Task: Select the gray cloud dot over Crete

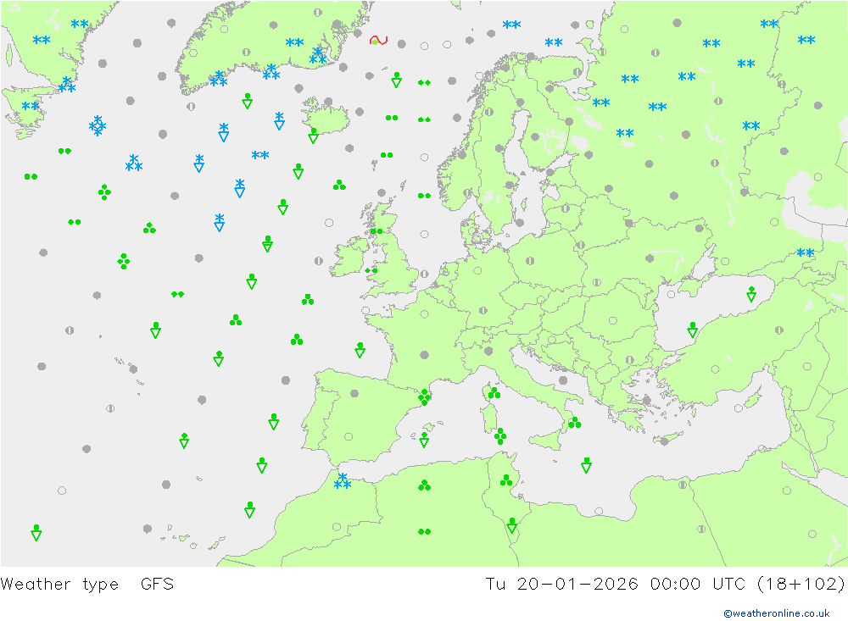Action: [665, 441]
